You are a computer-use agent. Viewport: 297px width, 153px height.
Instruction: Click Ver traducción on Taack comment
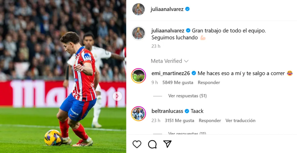[240, 121]
